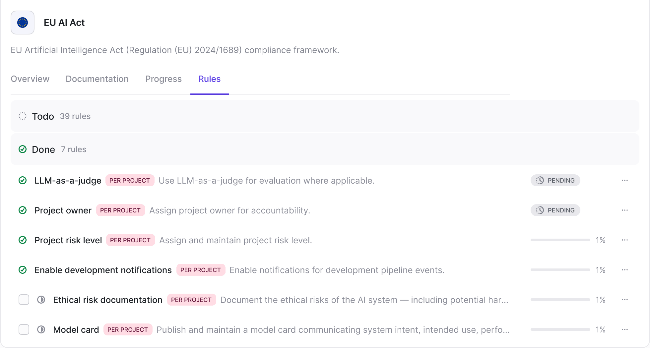Click the Model card progress bar
The image size is (650, 348).
[560, 329]
